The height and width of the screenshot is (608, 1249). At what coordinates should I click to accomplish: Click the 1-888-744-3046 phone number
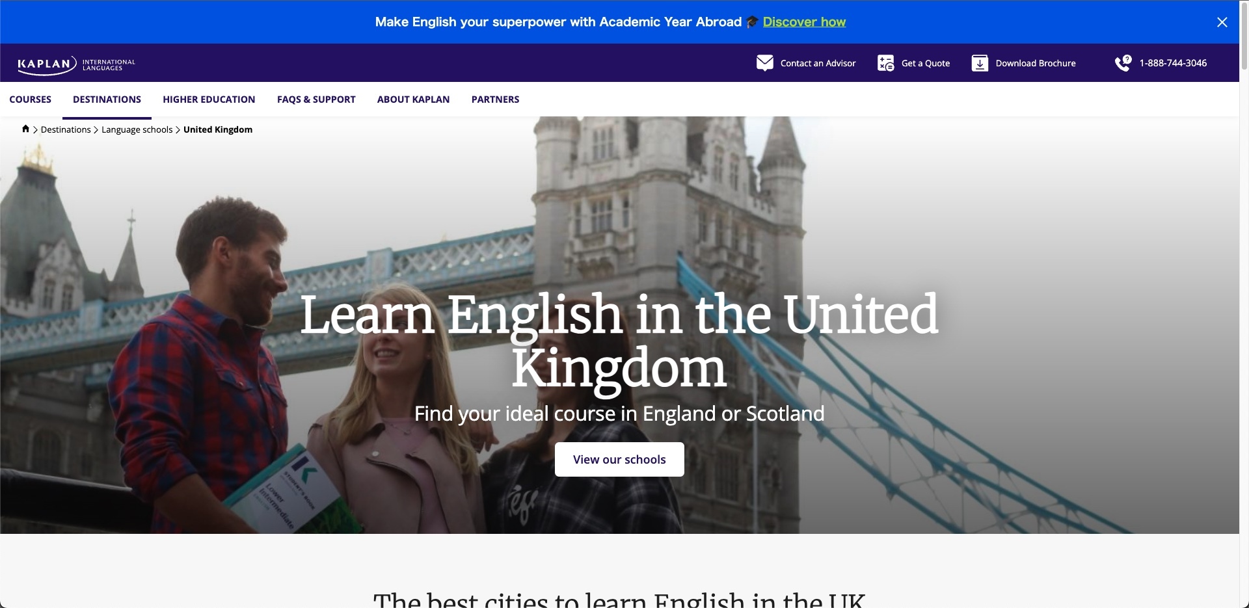pyautogui.click(x=1172, y=62)
